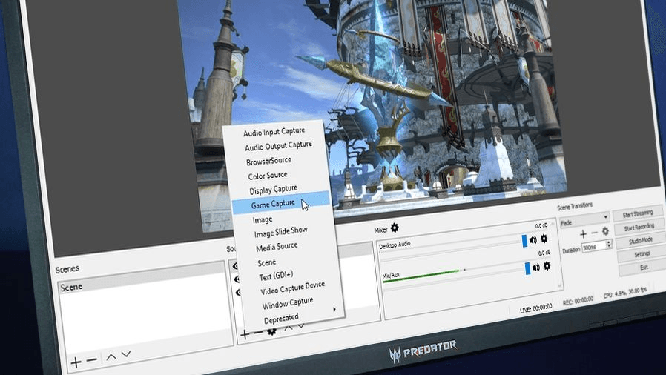
Task: Select Image in the source menu
Action: point(263,220)
